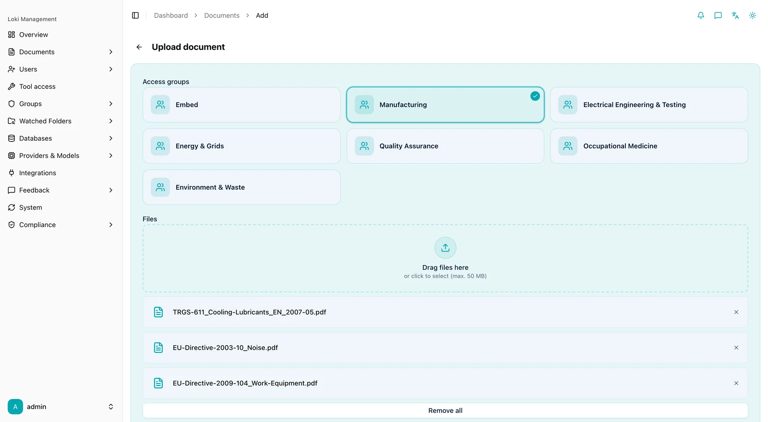Remove TRGS-611 Cooling-Lubricants file

[x=736, y=312]
